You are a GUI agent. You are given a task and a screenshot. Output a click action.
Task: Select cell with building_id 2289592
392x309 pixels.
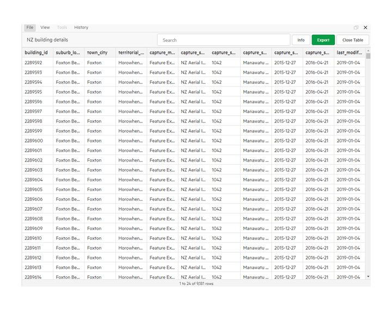(37, 63)
